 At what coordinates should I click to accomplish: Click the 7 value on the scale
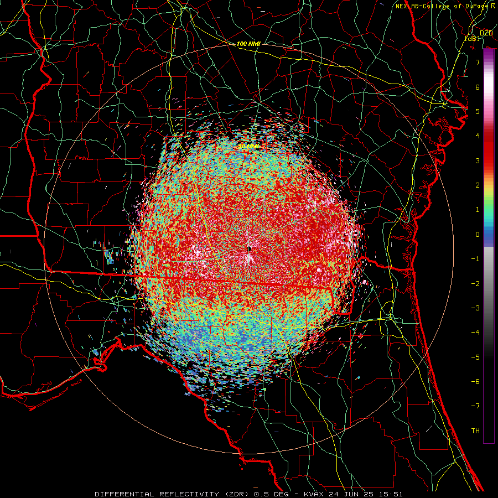point(478,62)
